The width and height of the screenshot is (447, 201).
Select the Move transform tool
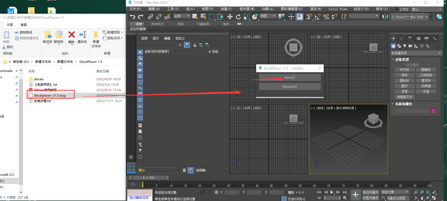230,17
